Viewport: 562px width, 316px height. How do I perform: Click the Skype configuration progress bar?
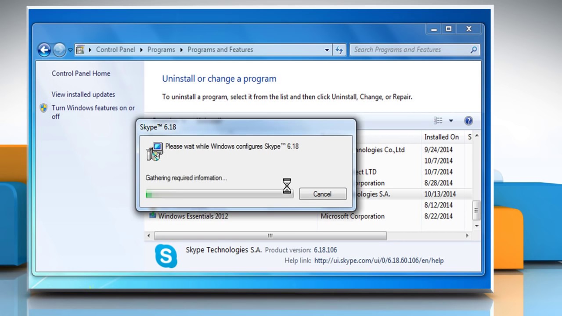point(220,194)
